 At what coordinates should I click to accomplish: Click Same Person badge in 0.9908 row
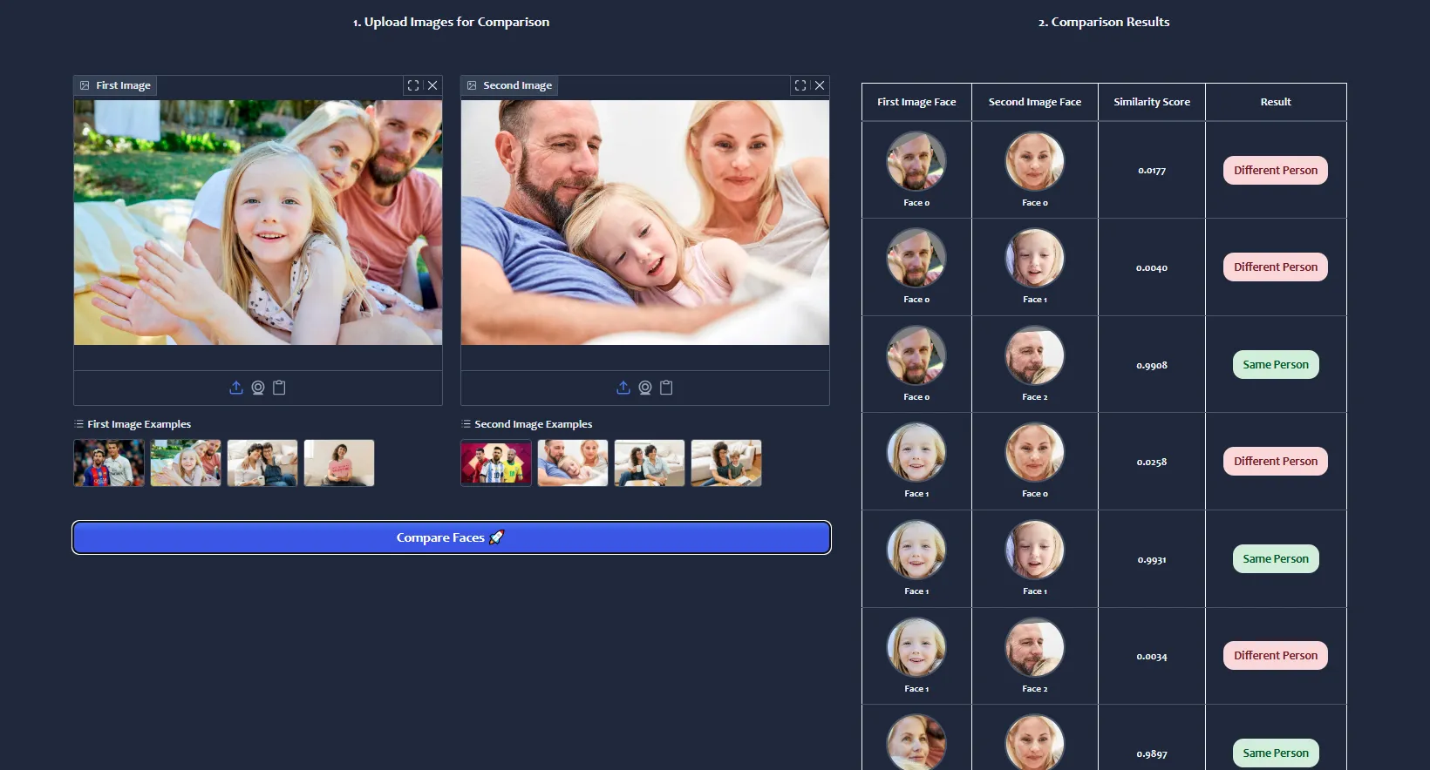pos(1276,364)
